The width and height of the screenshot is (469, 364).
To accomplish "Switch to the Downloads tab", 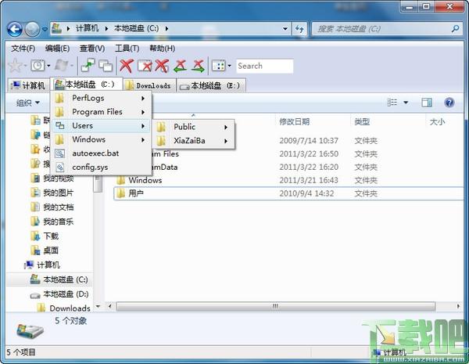I will point(149,85).
